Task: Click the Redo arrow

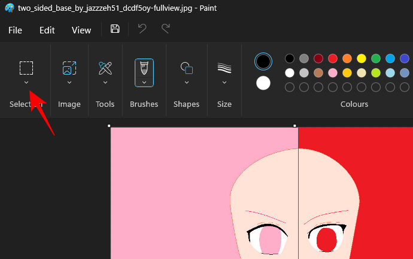Action: [x=166, y=29]
